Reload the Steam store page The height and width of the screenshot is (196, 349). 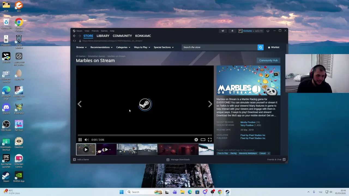tap(74, 41)
